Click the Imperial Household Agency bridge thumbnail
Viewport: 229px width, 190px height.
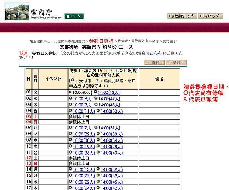(x=17, y=12)
